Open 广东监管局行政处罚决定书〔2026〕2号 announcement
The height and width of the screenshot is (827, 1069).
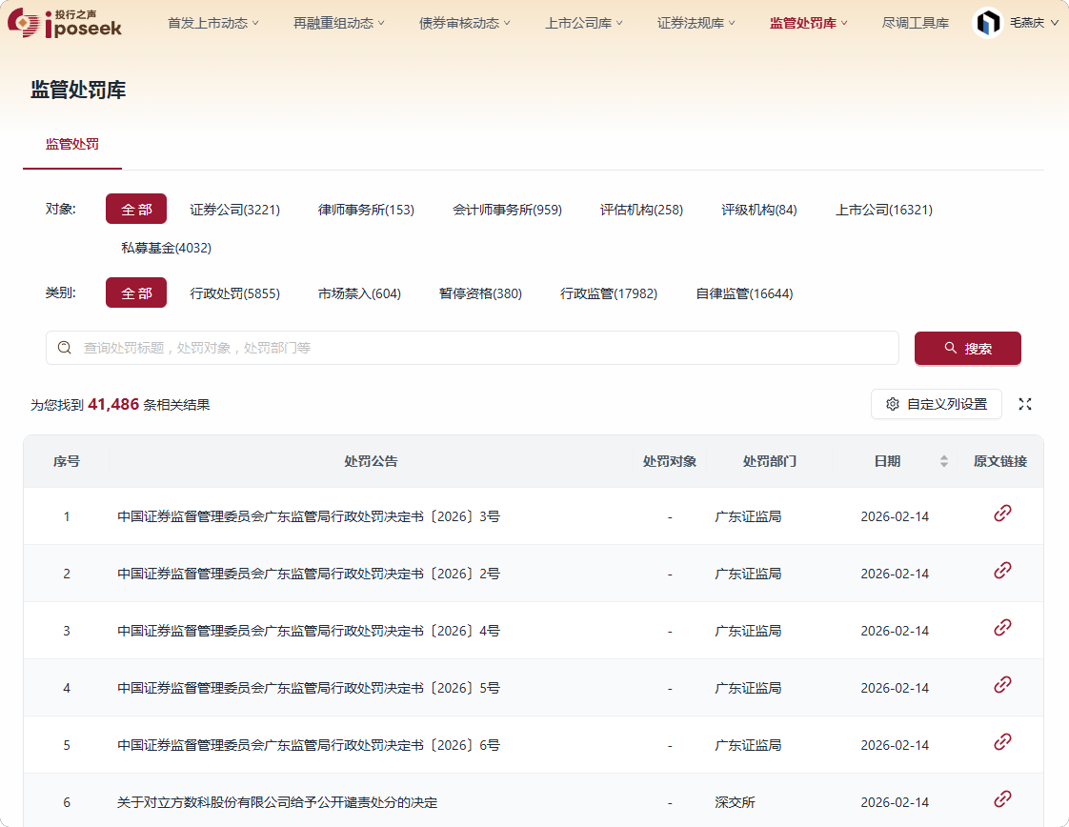[x=309, y=574]
